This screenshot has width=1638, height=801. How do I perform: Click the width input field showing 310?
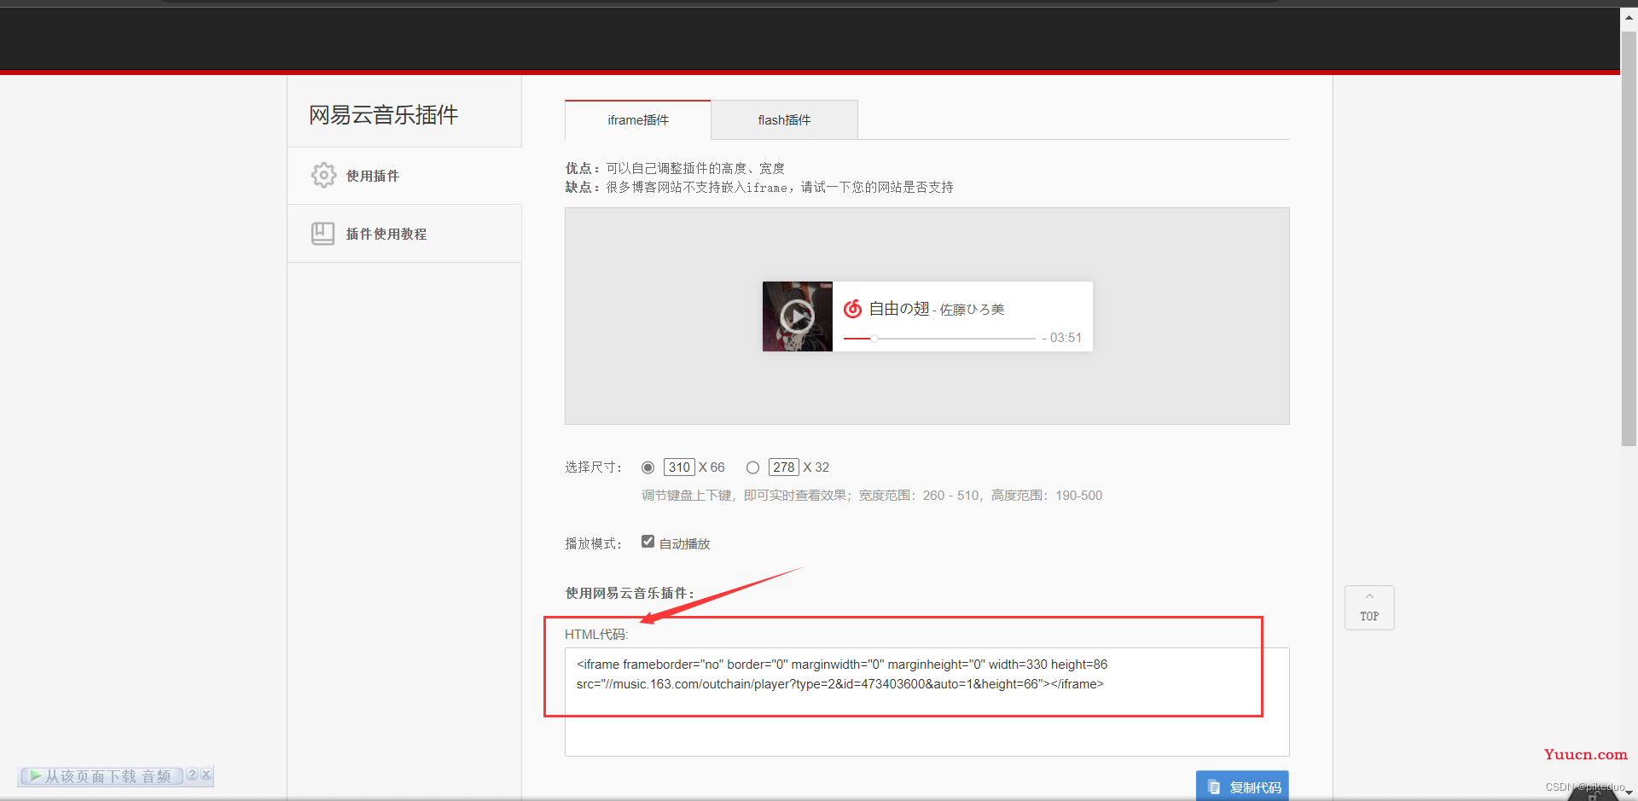point(679,467)
